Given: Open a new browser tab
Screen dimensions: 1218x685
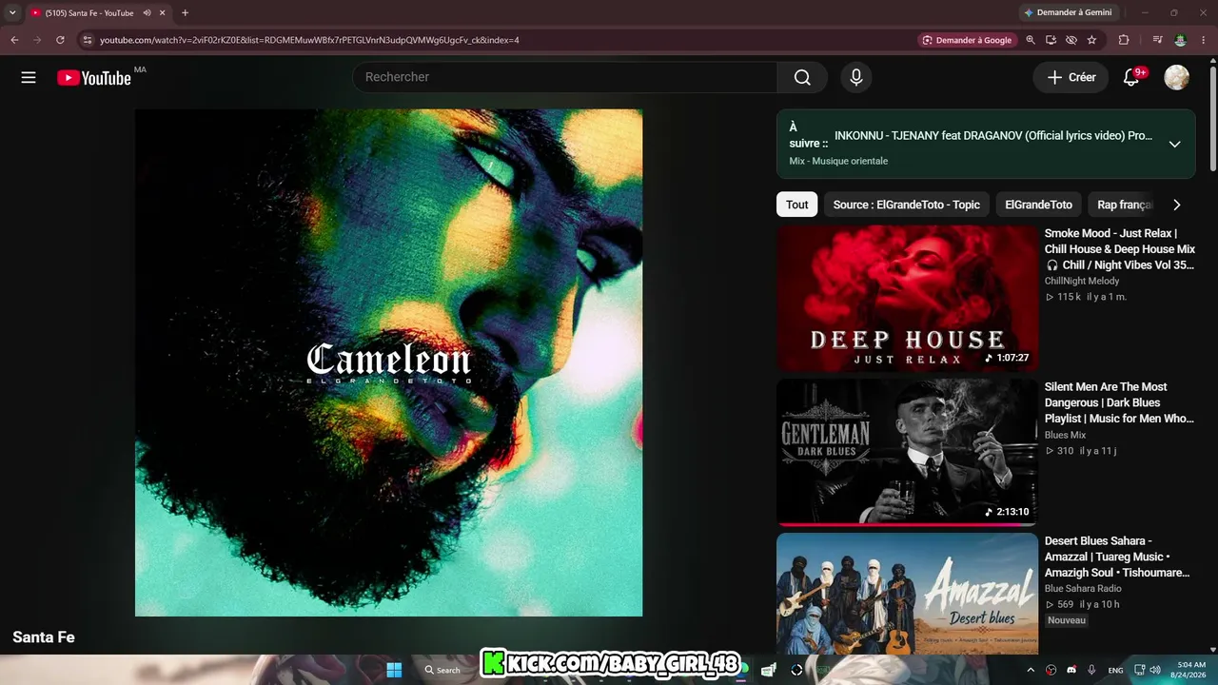Looking at the screenshot, I should point(185,13).
